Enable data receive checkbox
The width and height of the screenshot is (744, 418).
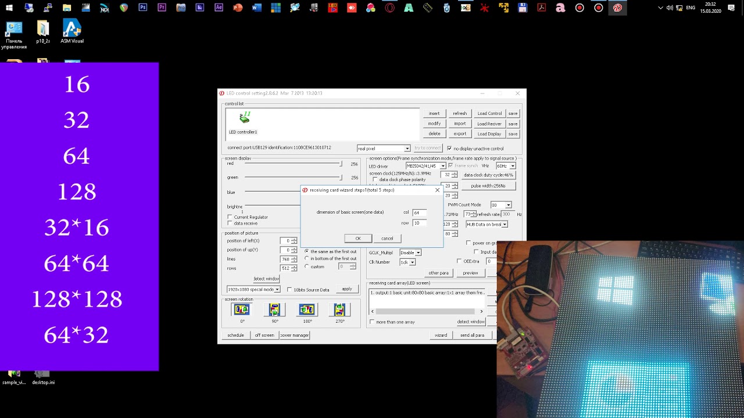point(230,223)
